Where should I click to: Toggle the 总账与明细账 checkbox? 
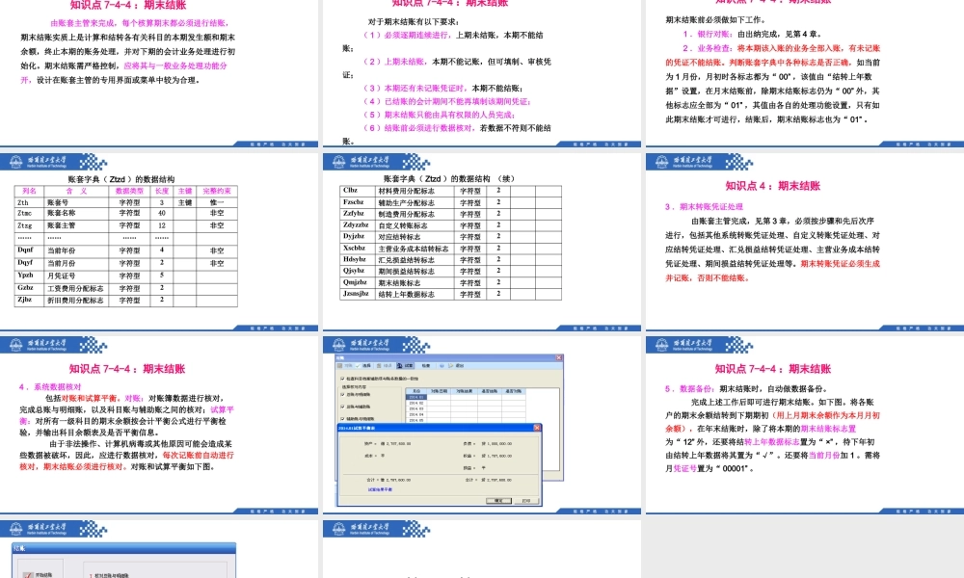(341, 393)
